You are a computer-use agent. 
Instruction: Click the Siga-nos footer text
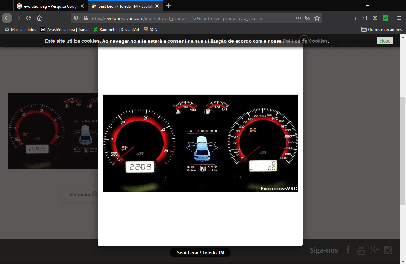tap(324, 250)
